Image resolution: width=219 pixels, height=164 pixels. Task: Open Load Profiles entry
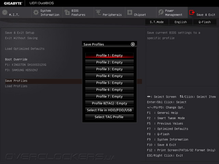(16, 86)
